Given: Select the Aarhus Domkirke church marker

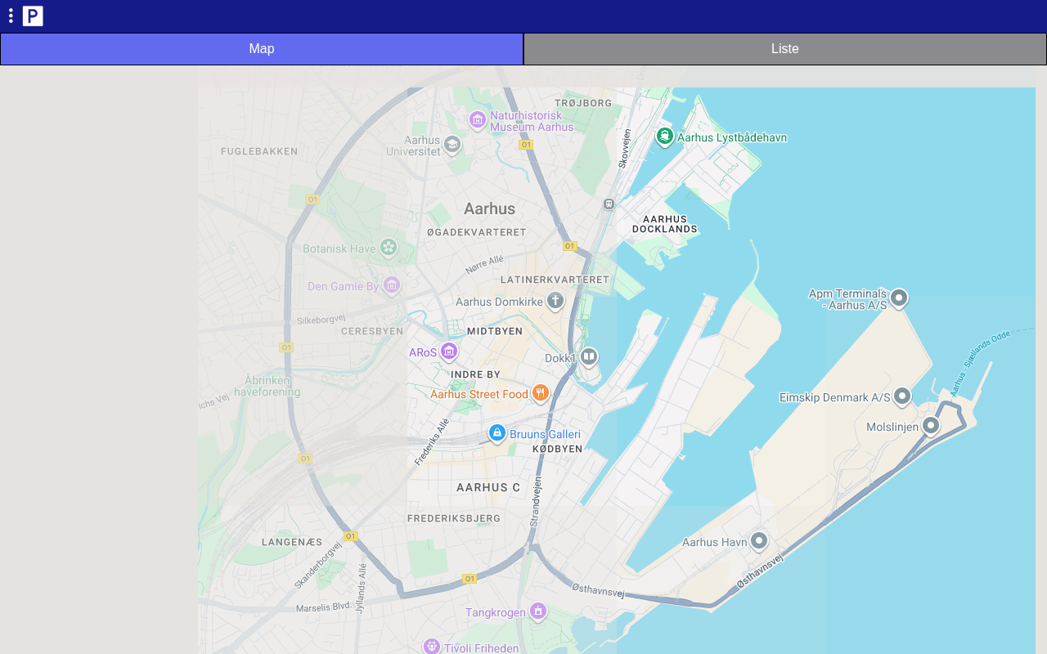Looking at the screenshot, I should [555, 300].
